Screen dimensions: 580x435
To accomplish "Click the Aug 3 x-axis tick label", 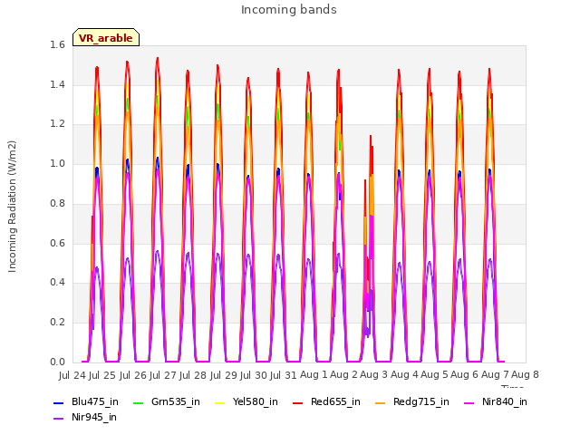I will click(x=373, y=374).
